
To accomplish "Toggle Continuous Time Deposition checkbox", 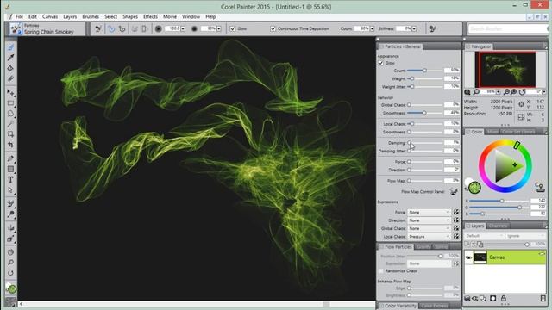I will (273, 28).
